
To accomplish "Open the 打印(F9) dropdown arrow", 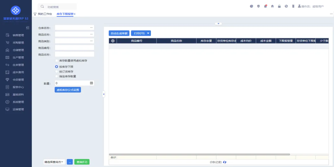I will pos(148,33).
